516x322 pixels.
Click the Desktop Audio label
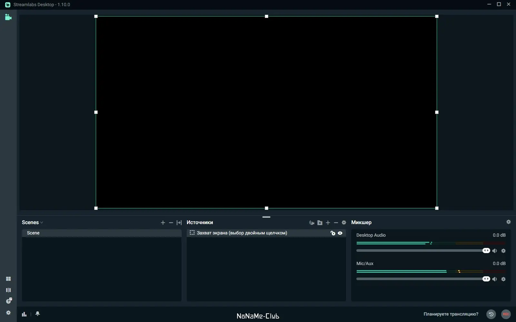pyautogui.click(x=371, y=235)
